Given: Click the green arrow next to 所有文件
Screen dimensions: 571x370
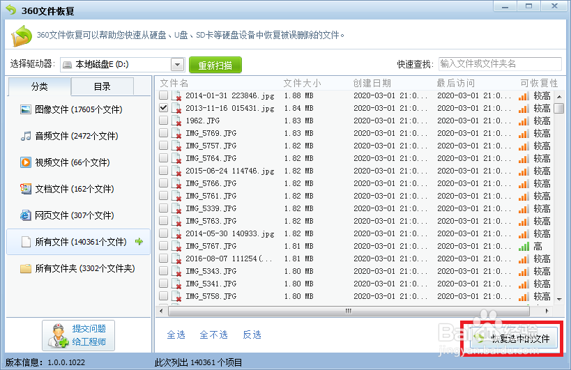Looking at the screenshot, I should [x=139, y=241].
